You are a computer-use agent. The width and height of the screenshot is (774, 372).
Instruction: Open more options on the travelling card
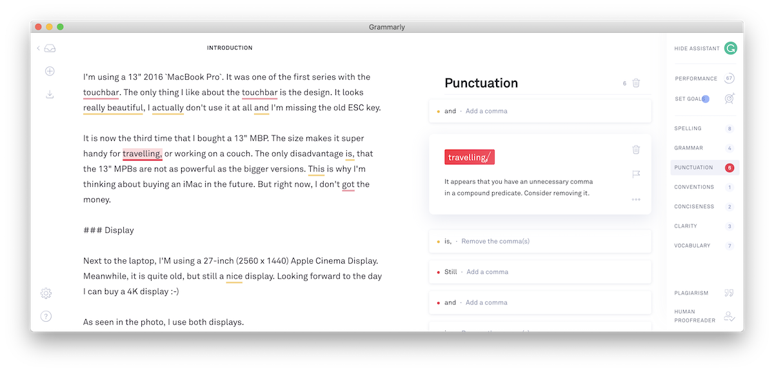636,199
